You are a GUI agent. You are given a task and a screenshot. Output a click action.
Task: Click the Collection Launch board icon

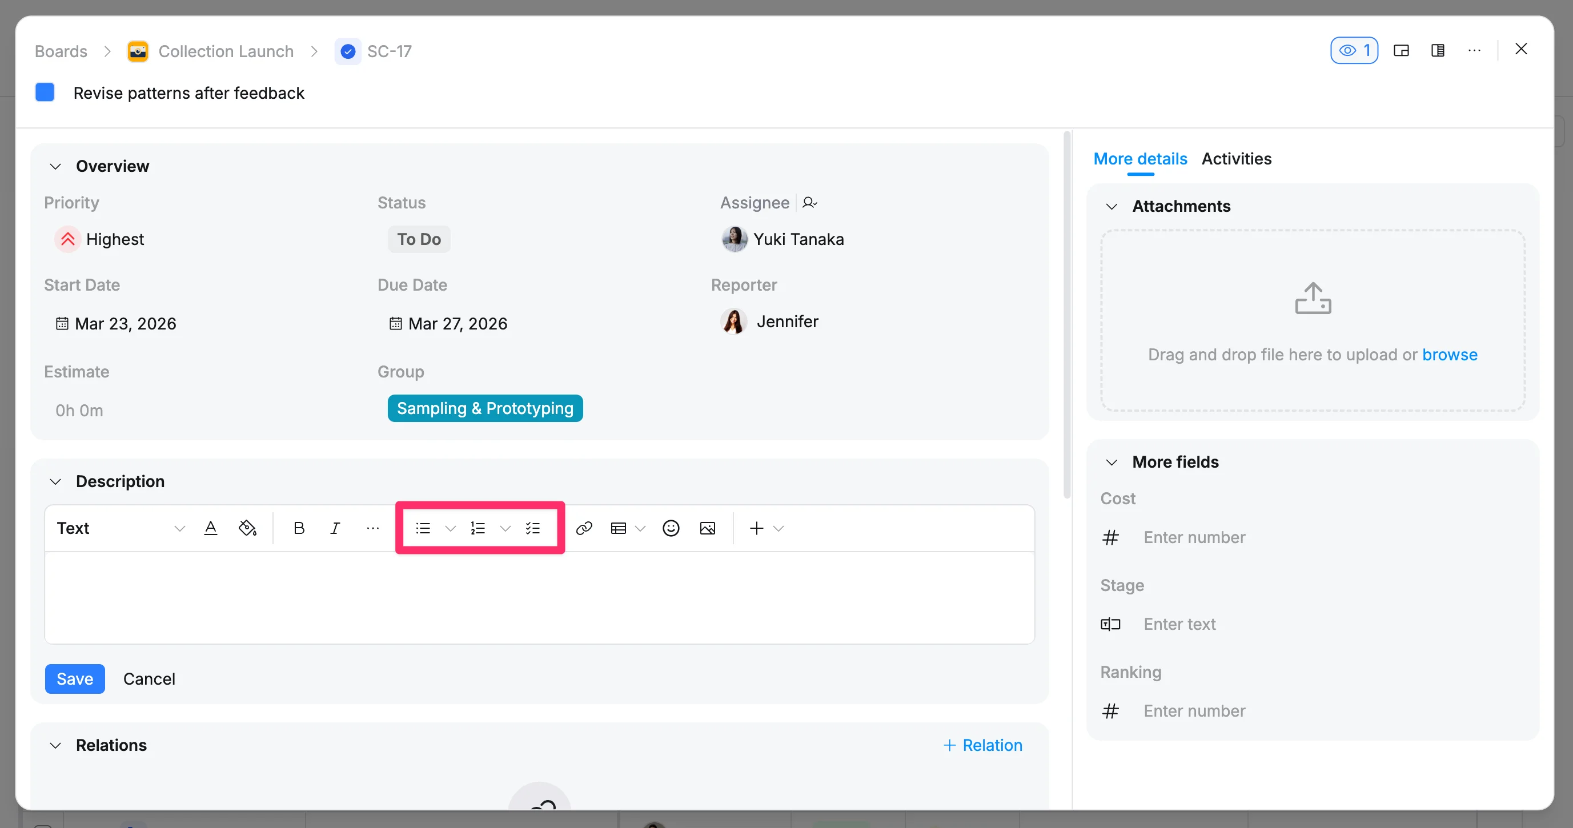click(138, 51)
